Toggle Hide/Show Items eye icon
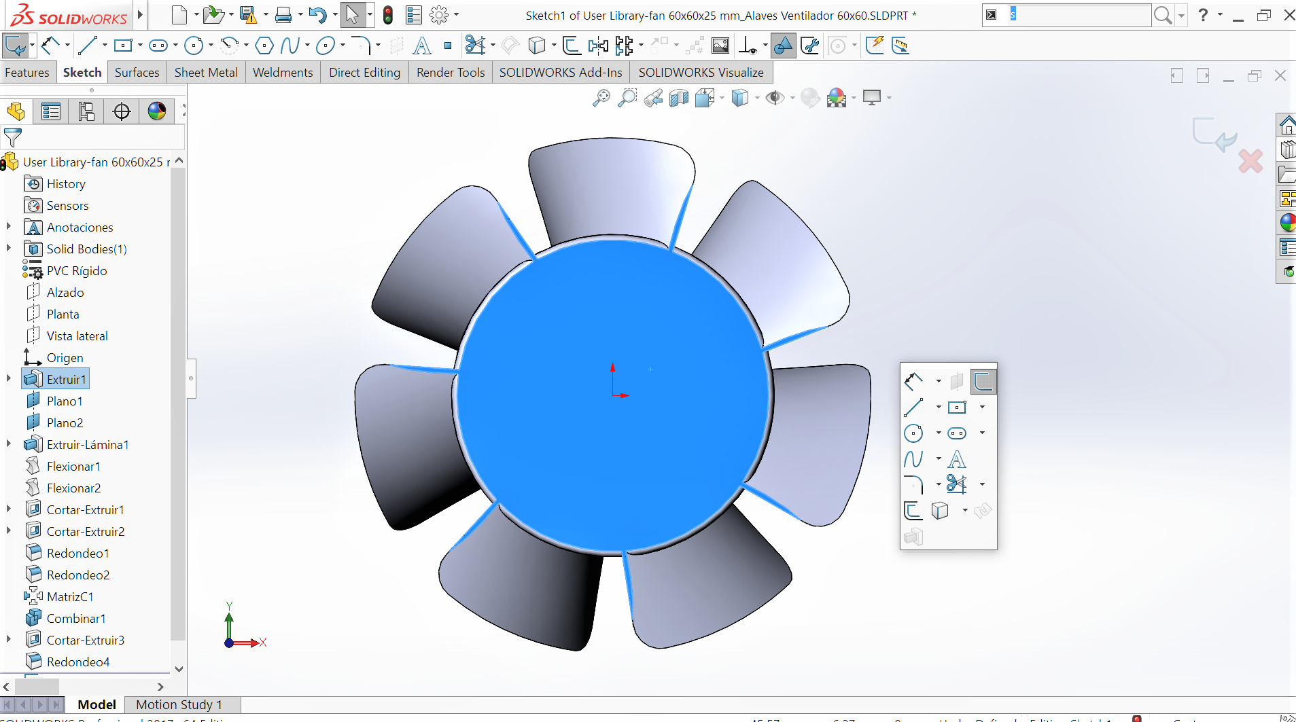The width and height of the screenshot is (1296, 722). point(774,98)
